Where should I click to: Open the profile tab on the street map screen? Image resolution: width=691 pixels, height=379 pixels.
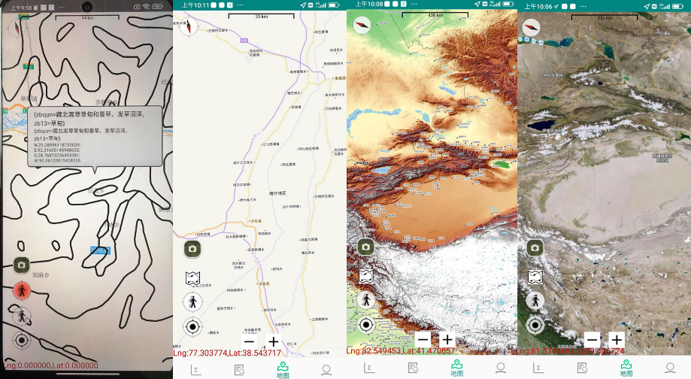pos(326,368)
